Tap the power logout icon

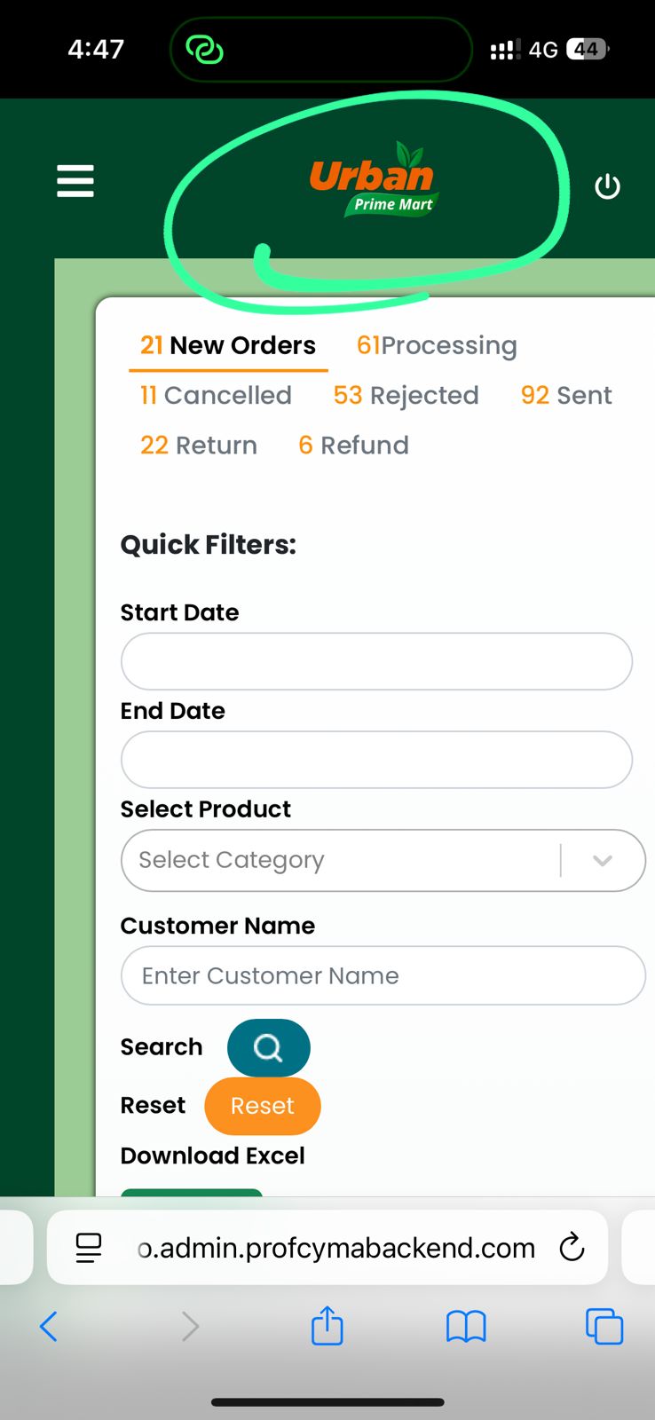[607, 186]
